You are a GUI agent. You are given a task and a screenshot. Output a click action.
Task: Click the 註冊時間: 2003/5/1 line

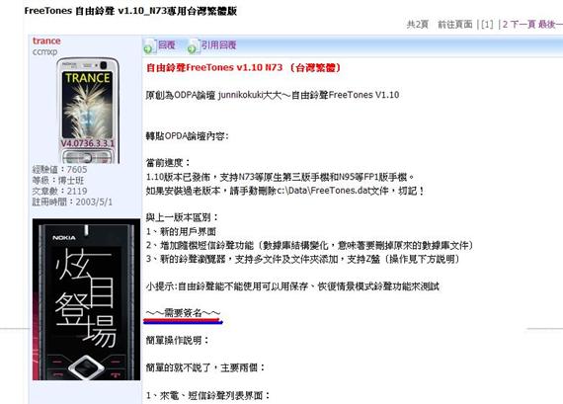(x=72, y=202)
